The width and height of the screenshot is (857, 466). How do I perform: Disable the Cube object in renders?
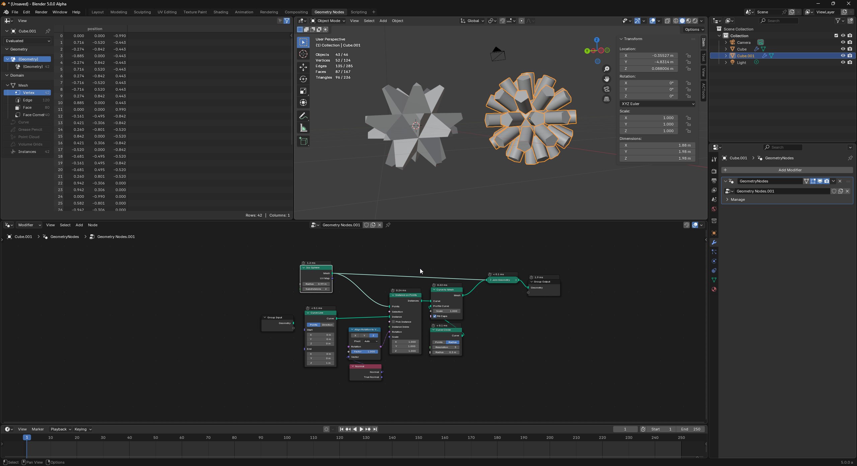tap(850, 49)
